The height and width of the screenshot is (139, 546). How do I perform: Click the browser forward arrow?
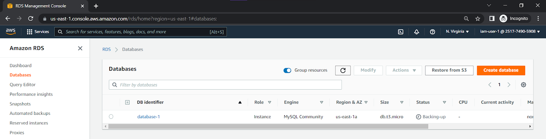(19, 18)
